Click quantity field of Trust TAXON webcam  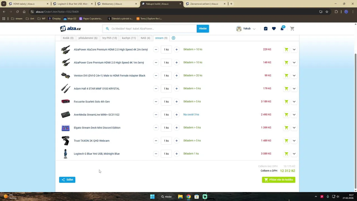coord(166,141)
